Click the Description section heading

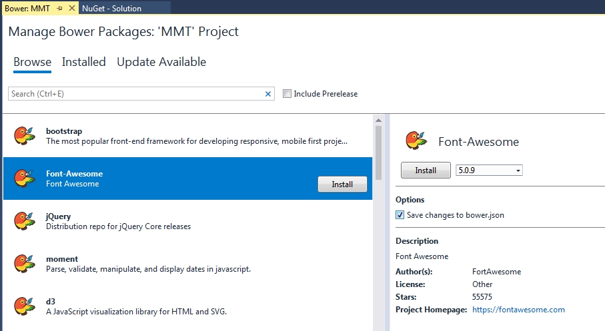pyautogui.click(x=417, y=241)
